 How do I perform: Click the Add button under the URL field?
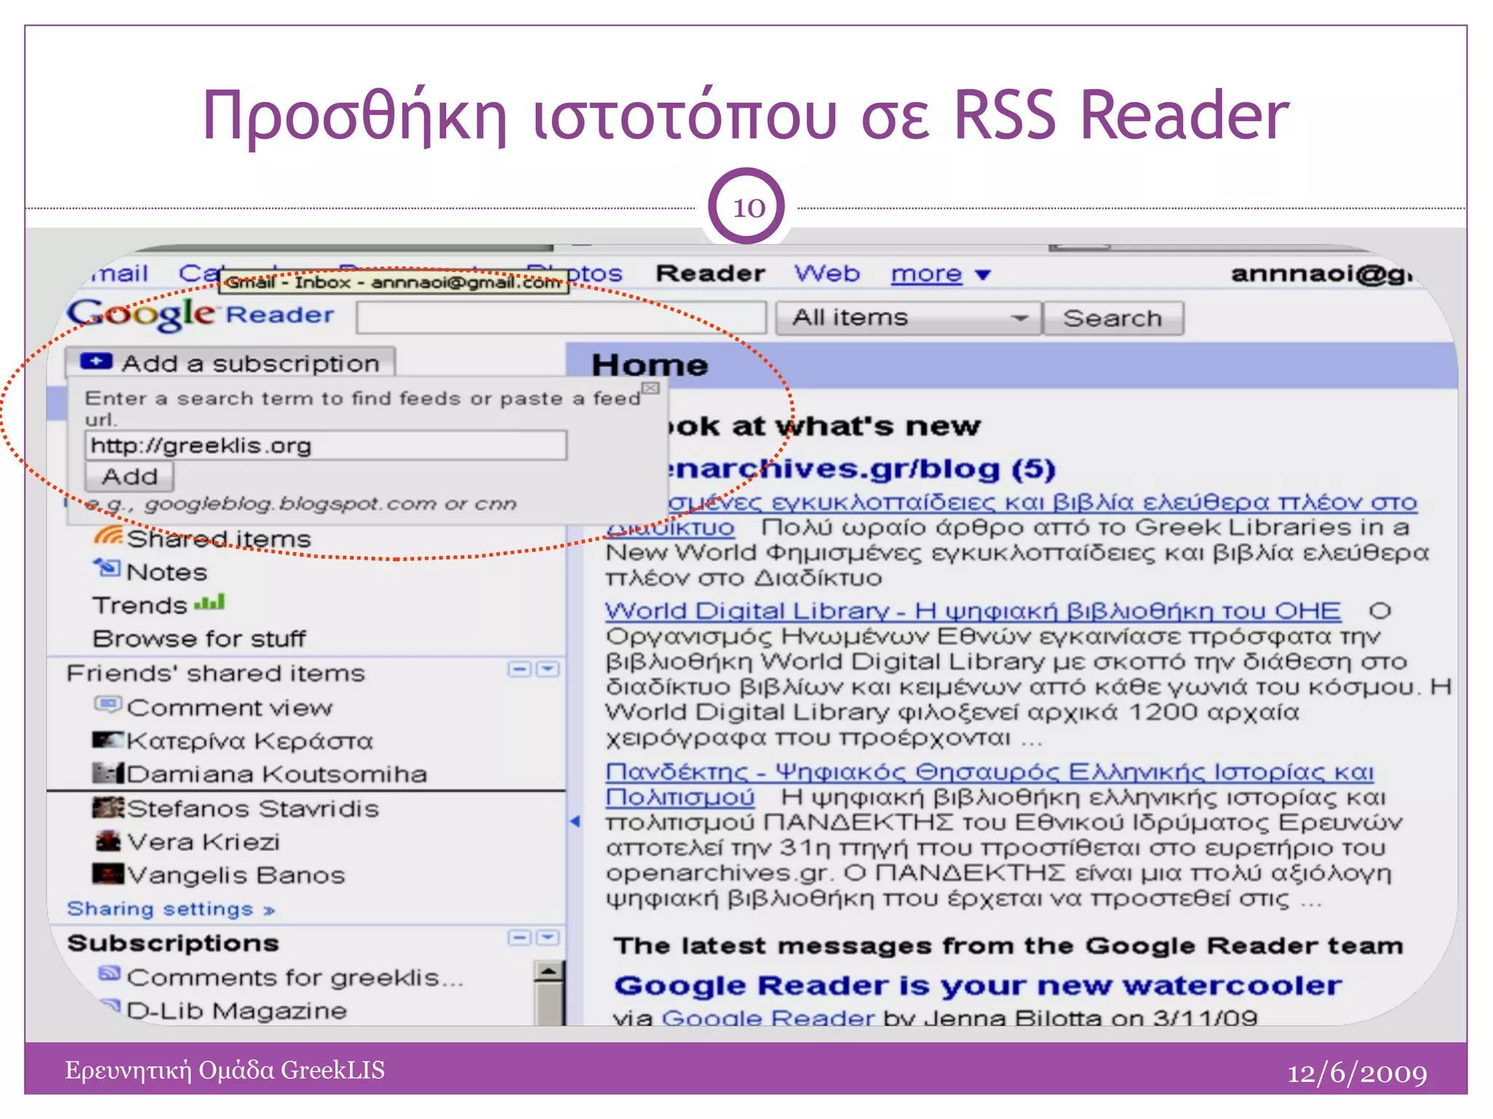(x=130, y=476)
